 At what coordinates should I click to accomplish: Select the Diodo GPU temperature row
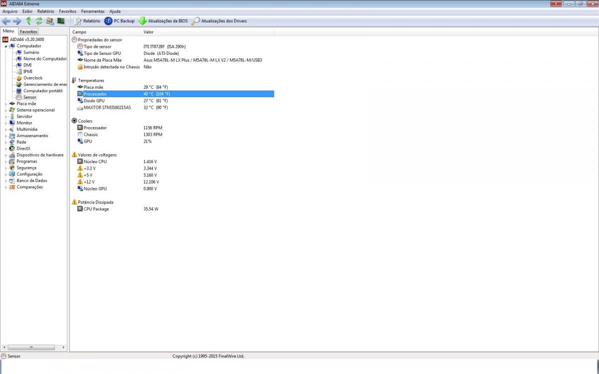pos(173,101)
